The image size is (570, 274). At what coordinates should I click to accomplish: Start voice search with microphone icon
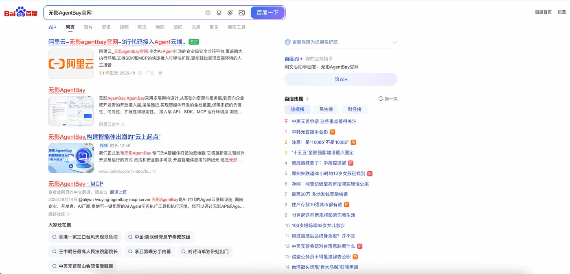click(x=219, y=13)
